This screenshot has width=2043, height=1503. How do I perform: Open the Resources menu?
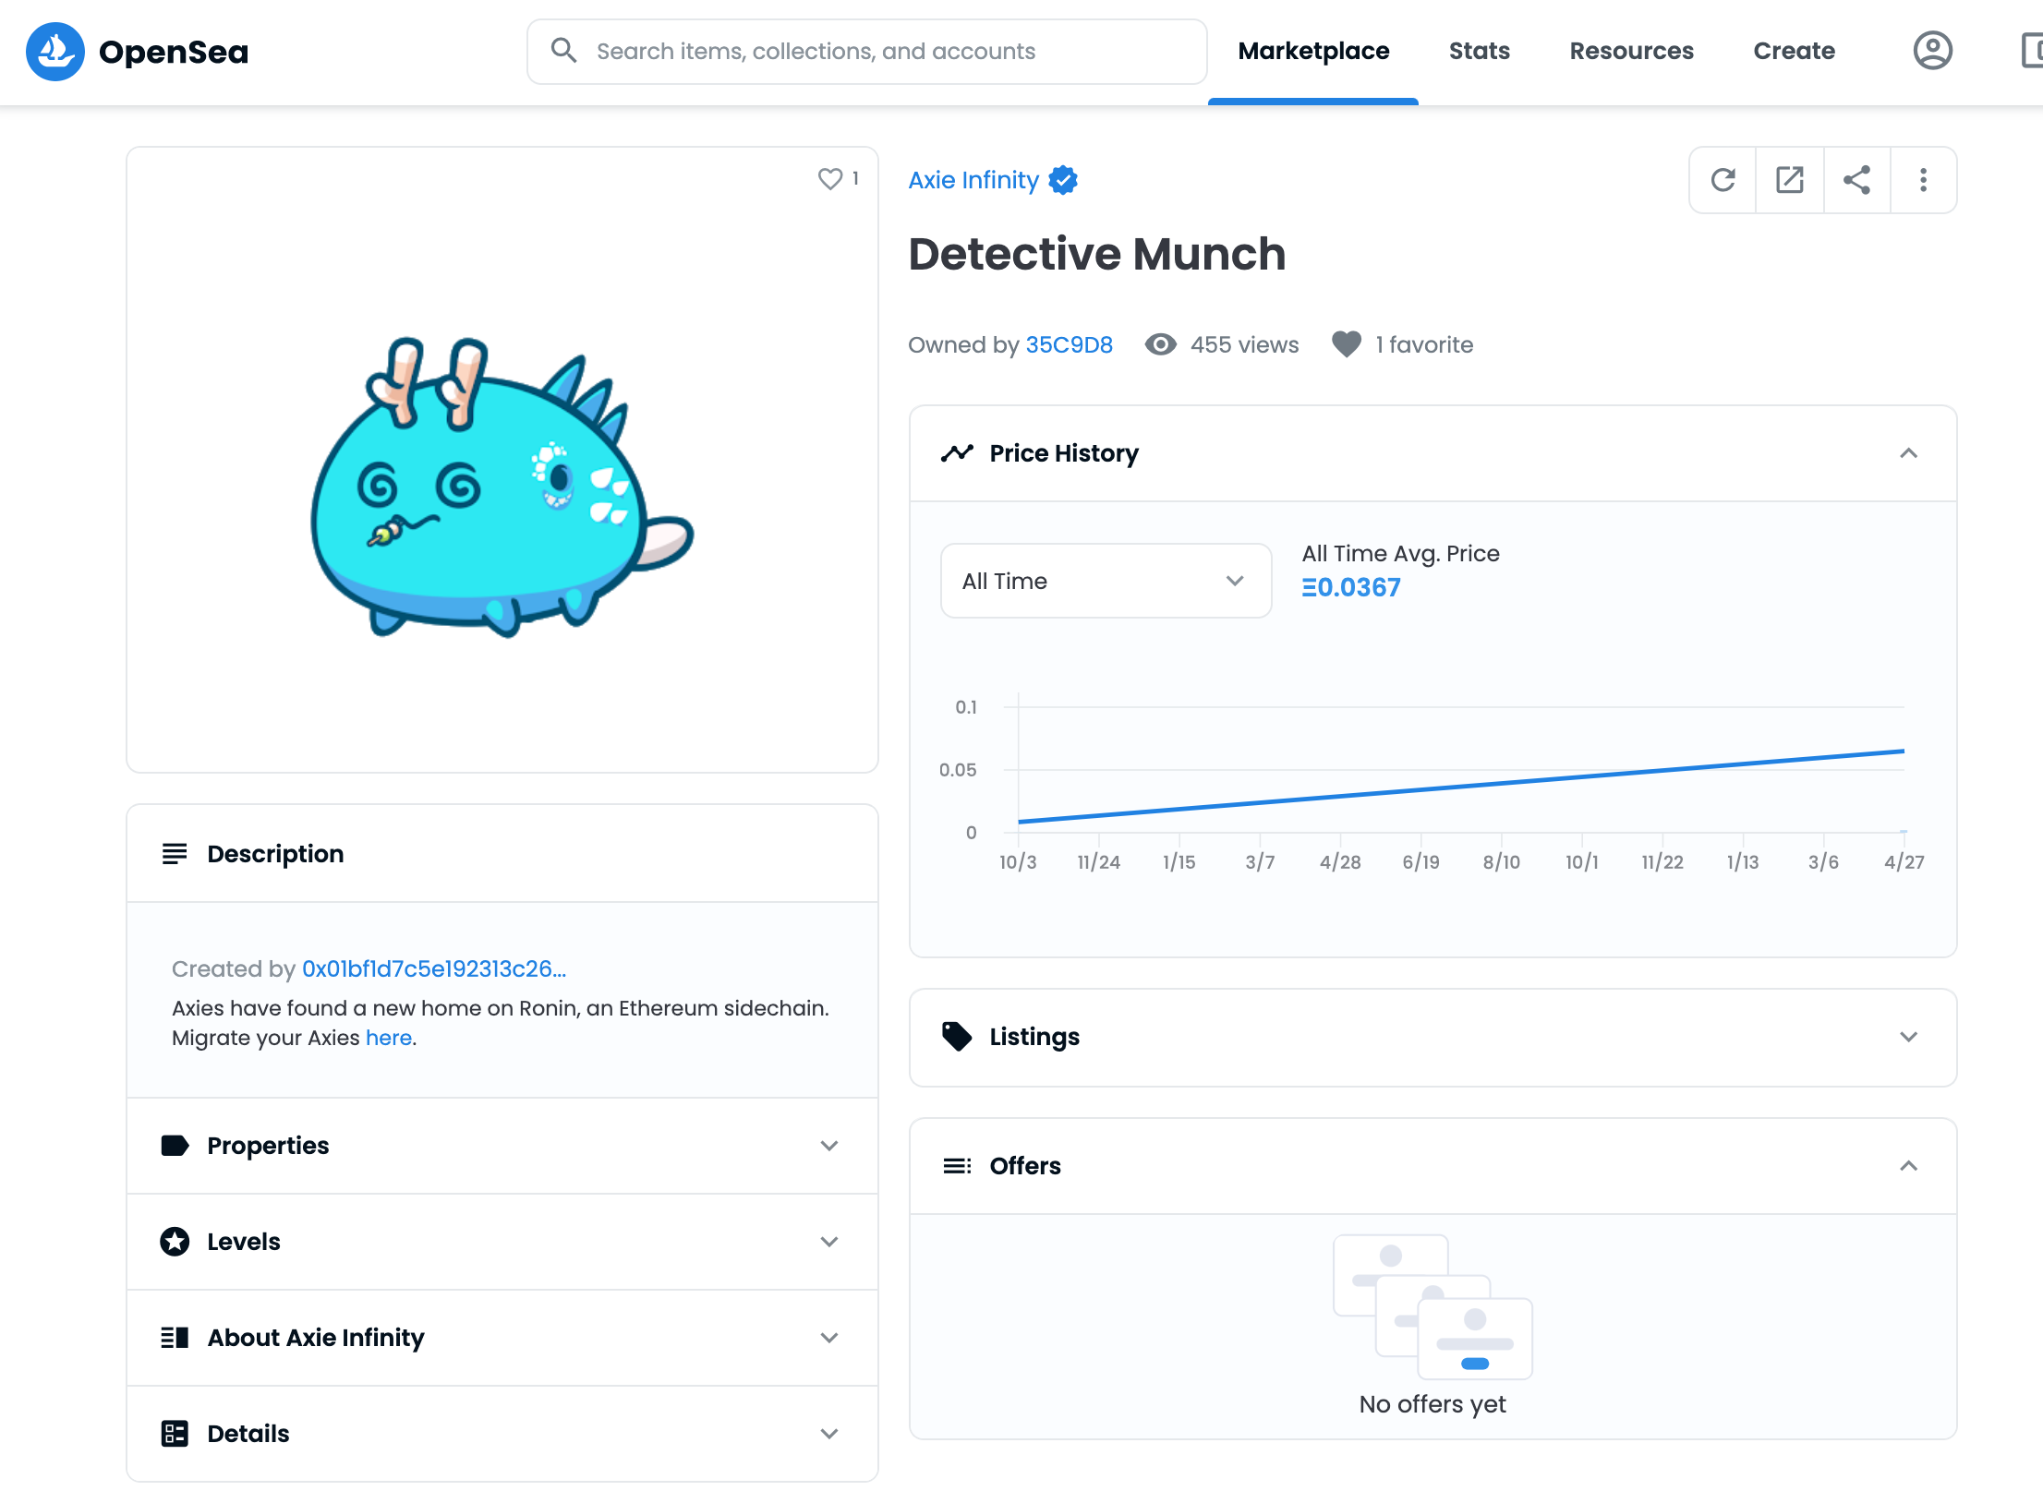coord(1631,51)
